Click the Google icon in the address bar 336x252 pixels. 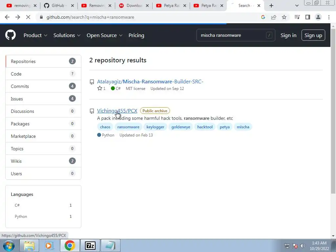[x=263, y=17]
